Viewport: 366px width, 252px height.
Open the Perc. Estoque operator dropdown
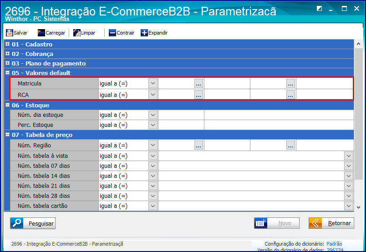click(x=153, y=125)
